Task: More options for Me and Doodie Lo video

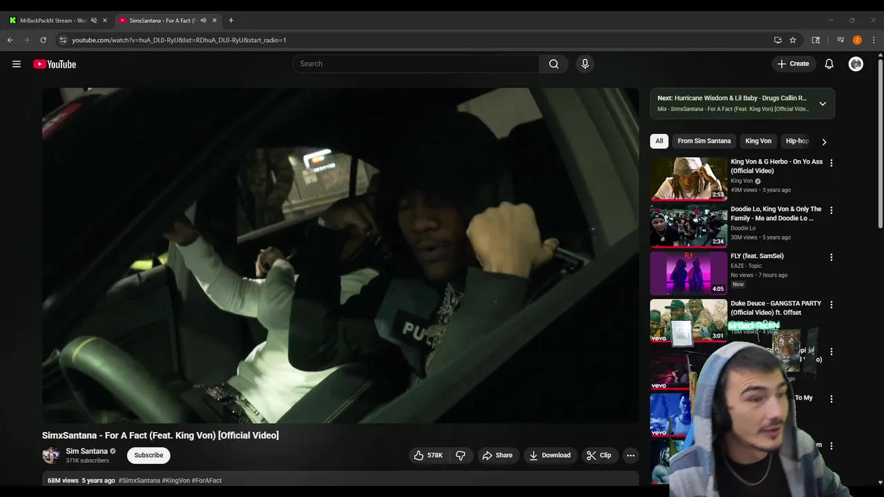Action: click(x=831, y=210)
